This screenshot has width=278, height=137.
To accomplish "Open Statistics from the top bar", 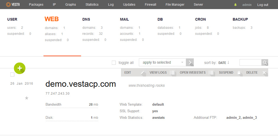I will [92, 5].
